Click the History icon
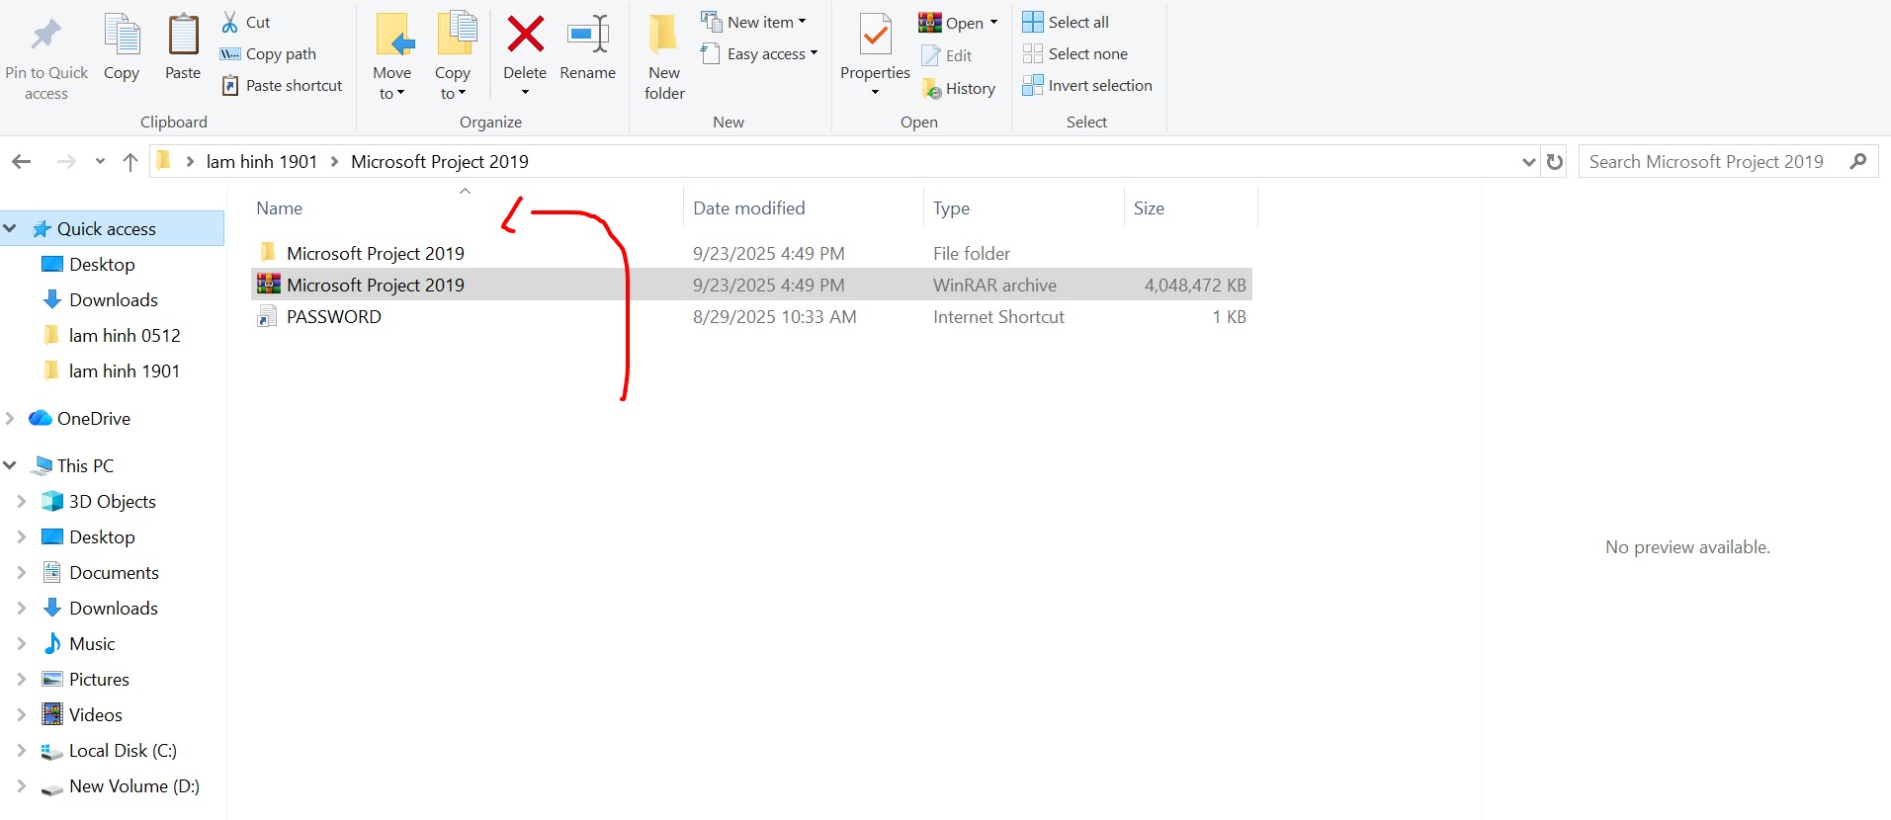 click(x=931, y=89)
